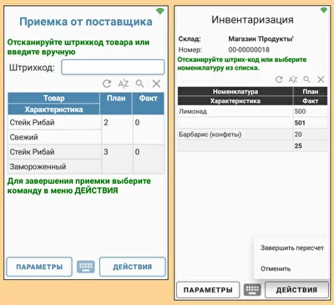
Task: Click the Свежий characteristic cell
Action: pyautogui.click(x=54, y=137)
